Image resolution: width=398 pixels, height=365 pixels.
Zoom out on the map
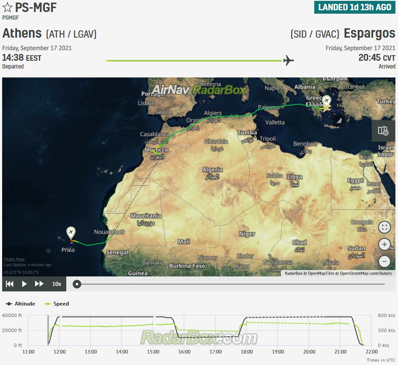384,261
